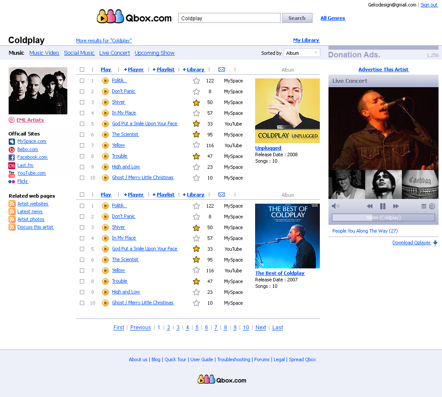Click the +Library link above Best of Coldplay tracks
442x397 pixels.
click(x=194, y=195)
